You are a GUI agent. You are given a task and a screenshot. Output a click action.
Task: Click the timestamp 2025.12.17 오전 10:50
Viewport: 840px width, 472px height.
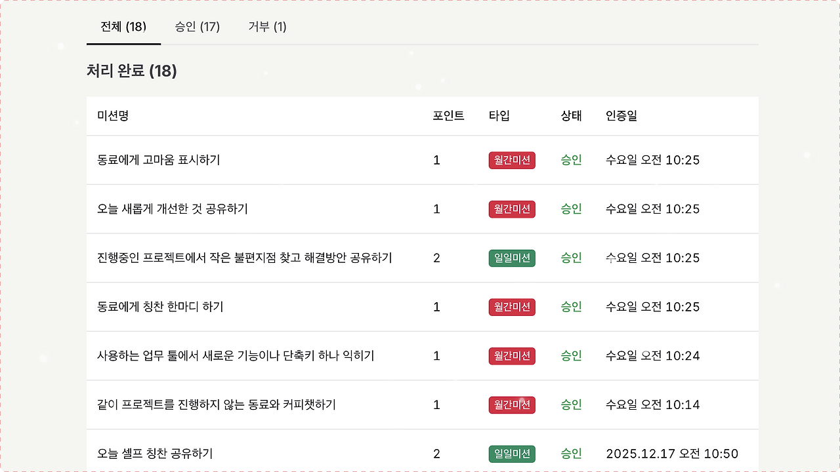pyautogui.click(x=671, y=453)
